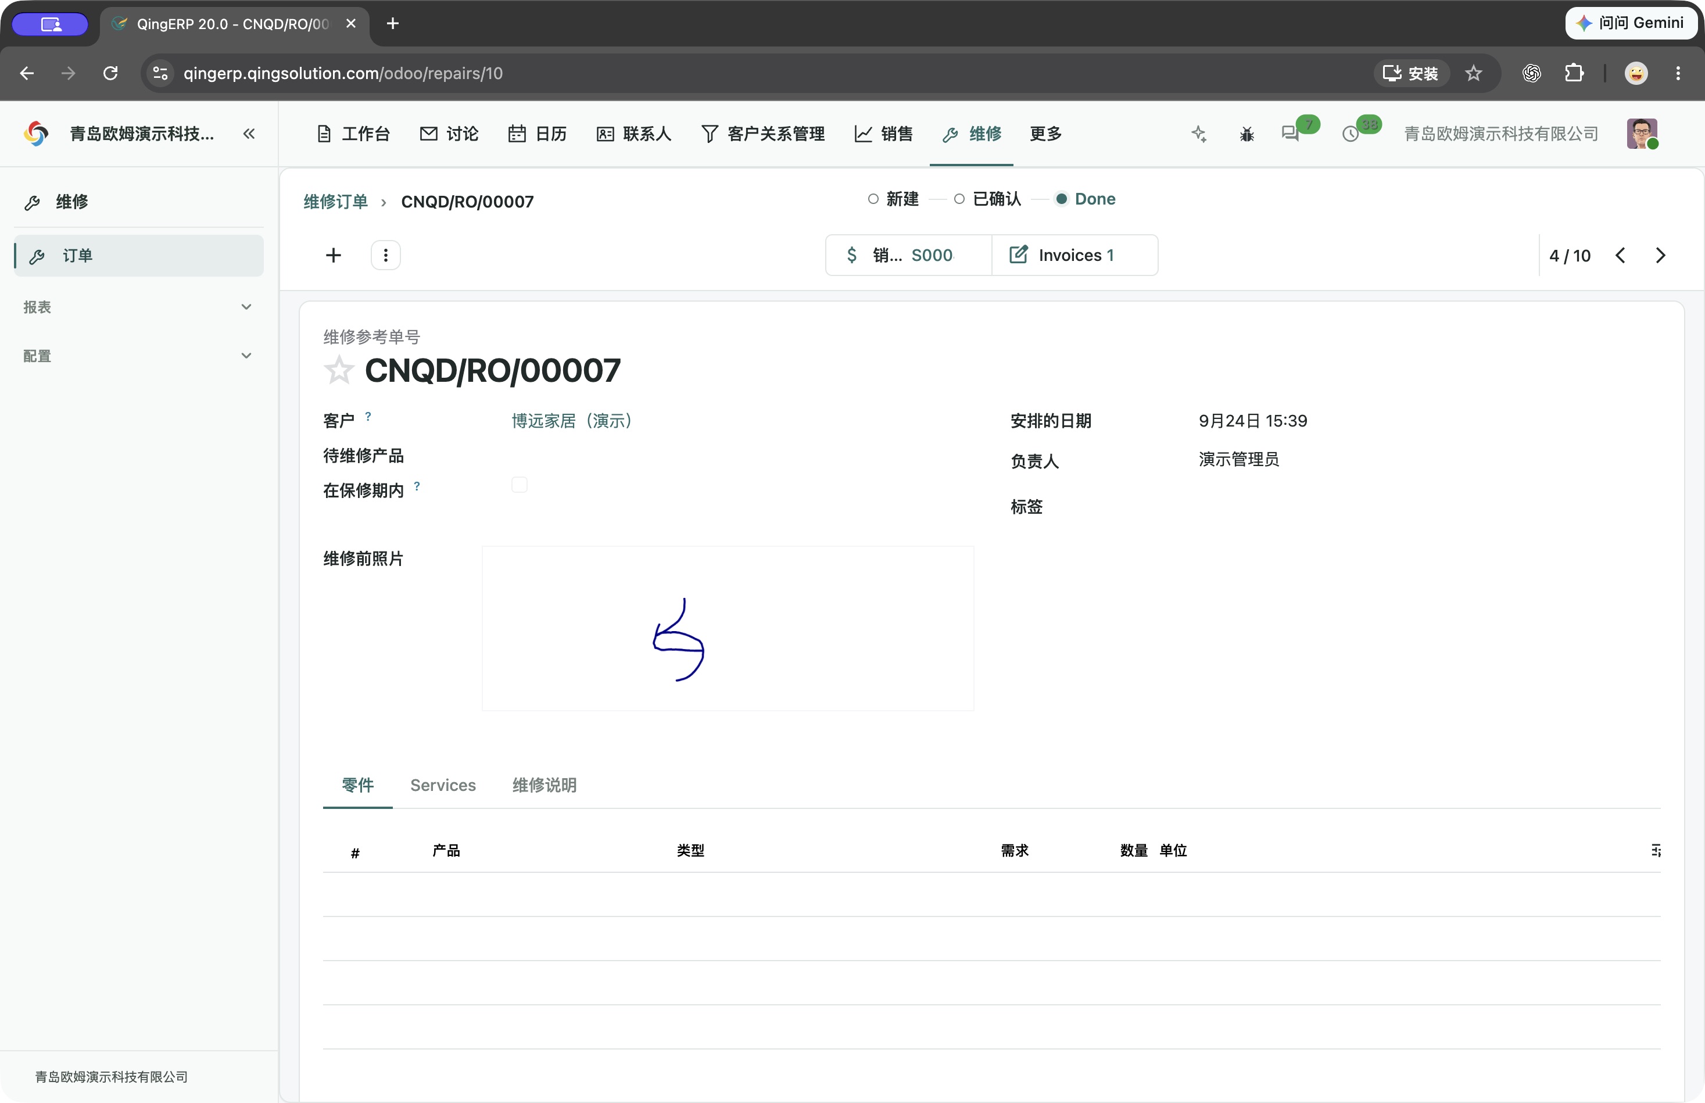Select the Done status stage
1705x1103 pixels.
(x=1086, y=199)
